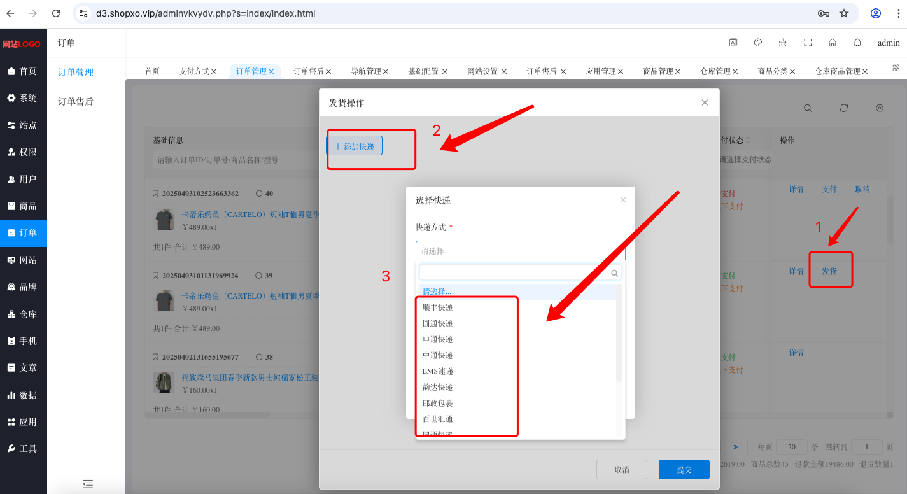Image resolution: width=907 pixels, height=494 pixels.
Task: Open the 用户 users sidebar section
Action: [x=23, y=180]
